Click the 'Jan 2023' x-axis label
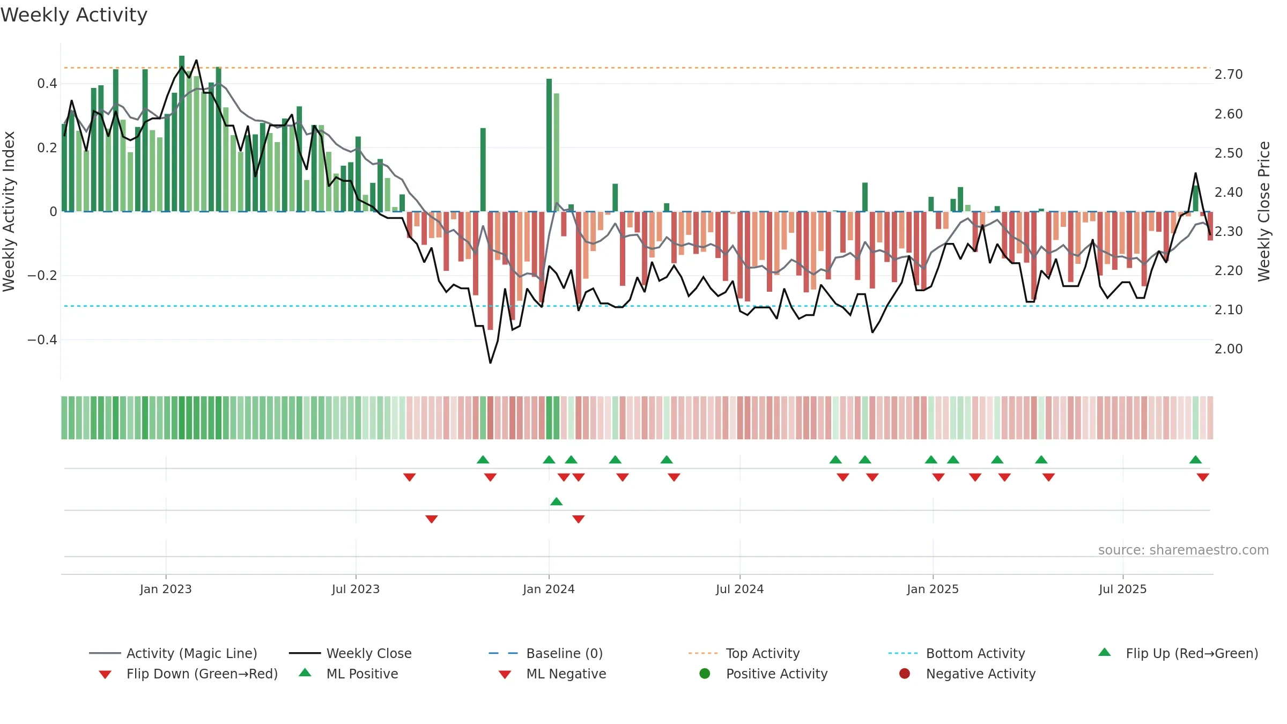 coord(166,589)
